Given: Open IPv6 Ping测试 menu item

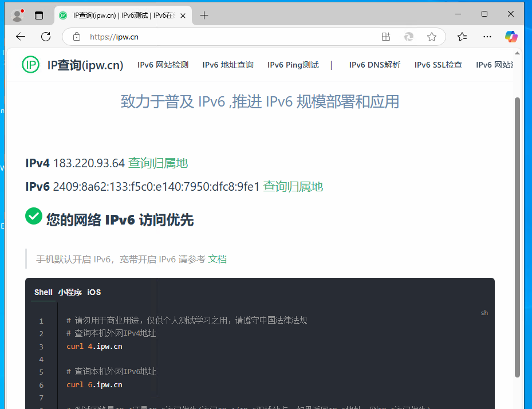Looking at the screenshot, I should pos(293,65).
